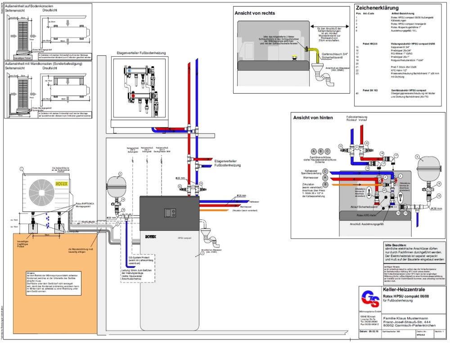Click the "Keller-Heizzentrale" title text
The image size is (450, 343).
pyautogui.click(x=404, y=289)
